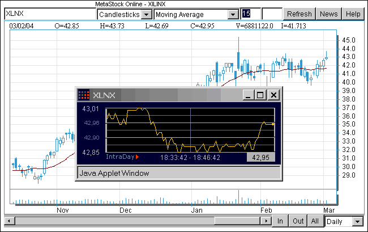Click the 18:33:42 - 18:46:42 time range
The image size is (368, 232).
(x=190, y=158)
